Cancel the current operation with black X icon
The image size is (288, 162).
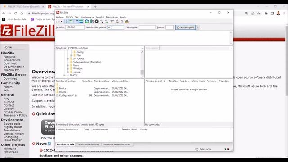point(97,22)
